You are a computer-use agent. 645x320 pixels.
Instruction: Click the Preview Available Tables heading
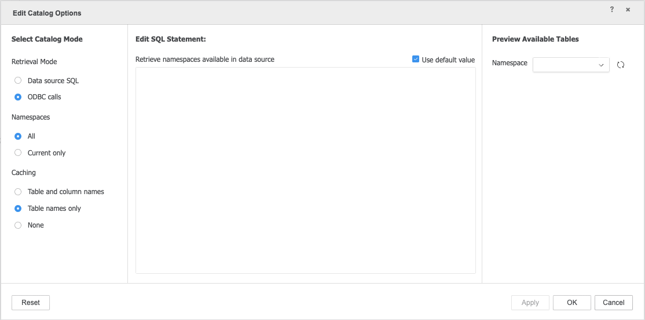point(535,39)
